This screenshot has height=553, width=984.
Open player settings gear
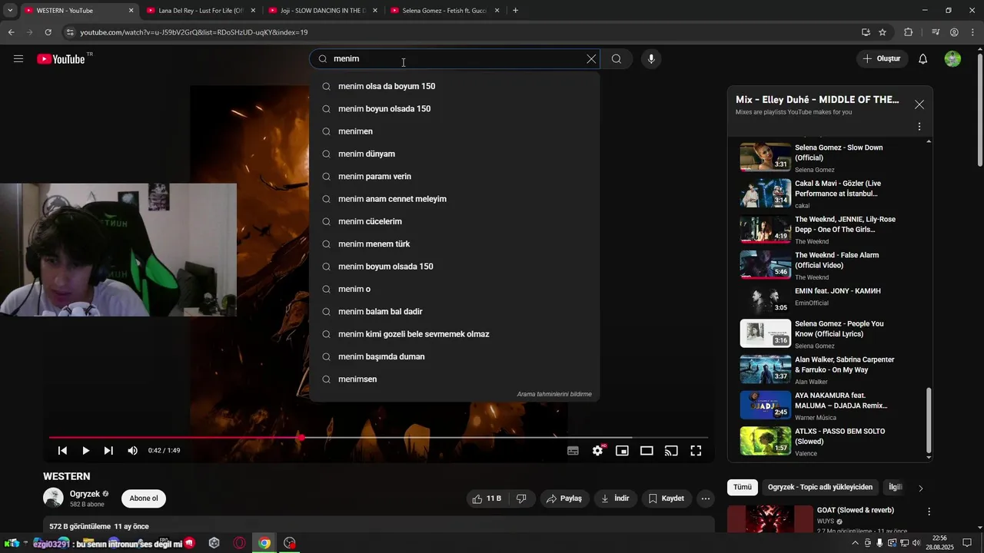point(597,451)
